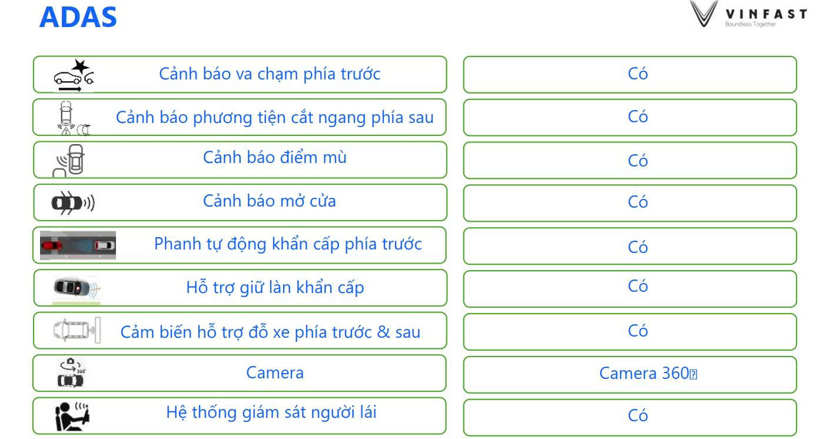Select 'Cảnh báo va chạm phía trước' label

pos(270,74)
